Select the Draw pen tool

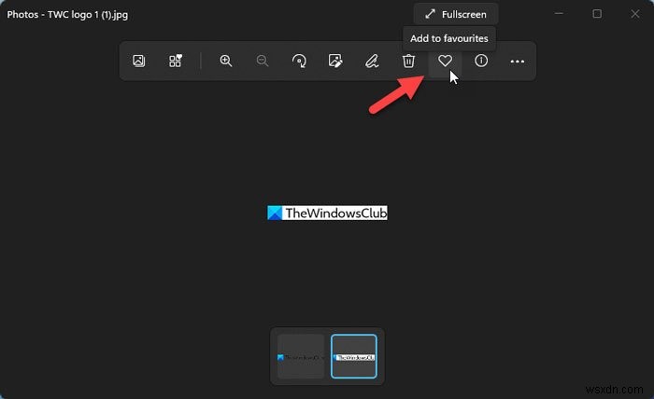(372, 62)
